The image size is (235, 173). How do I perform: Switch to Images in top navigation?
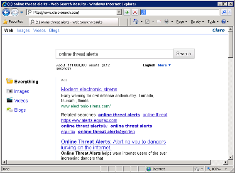click(x=23, y=30)
